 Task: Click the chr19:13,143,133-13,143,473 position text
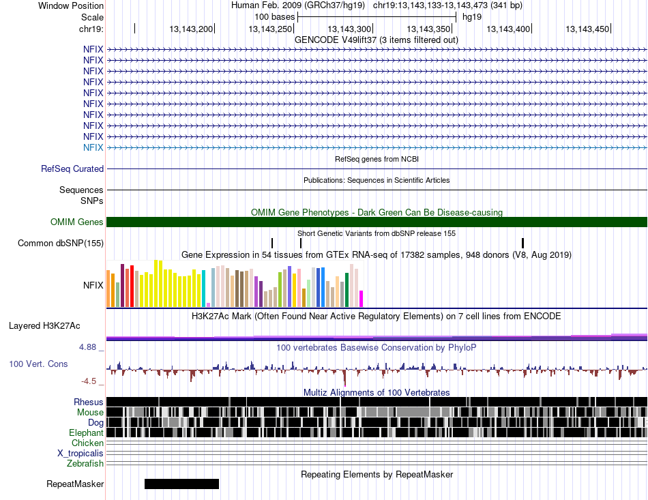coord(447,5)
